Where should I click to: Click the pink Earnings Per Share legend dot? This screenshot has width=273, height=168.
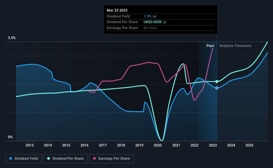click(94, 158)
